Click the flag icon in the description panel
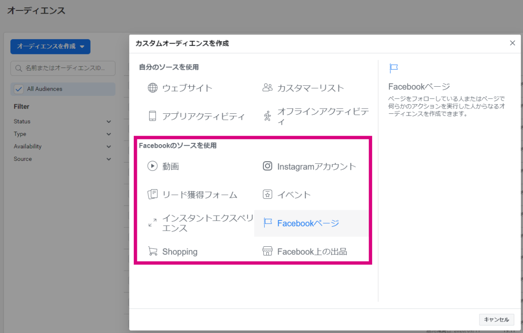The width and height of the screenshot is (523, 333). [x=394, y=68]
